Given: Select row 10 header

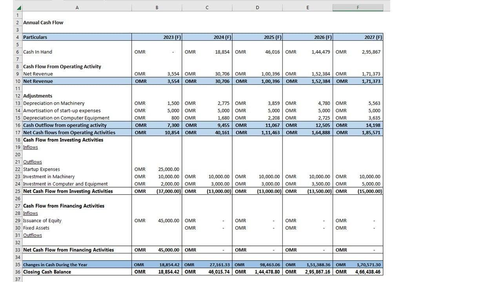Looking at the screenshot, I should click(18, 81).
